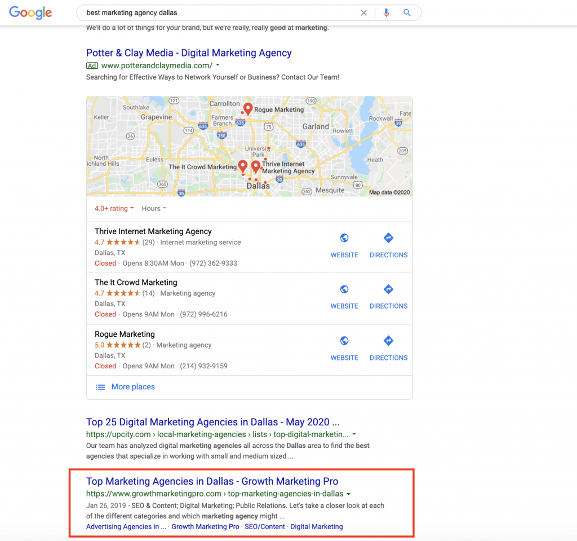This screenshot has width=577, height=541.
Task: Open the potterandclaymedia.com ad URL dropdown arrow
Action: tap(218, 65)
